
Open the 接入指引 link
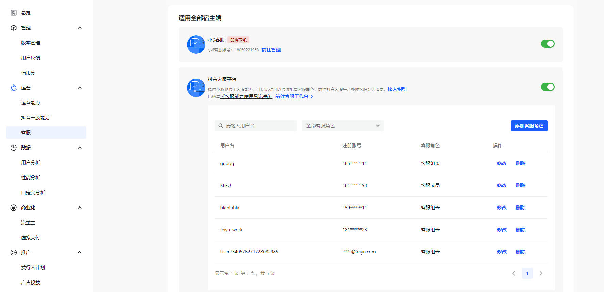(397, 89)
